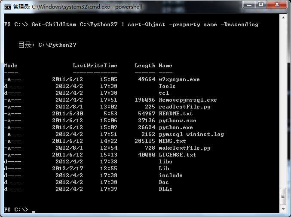
Task: Click the Mode column header
Action: click(x=11, y=66)
